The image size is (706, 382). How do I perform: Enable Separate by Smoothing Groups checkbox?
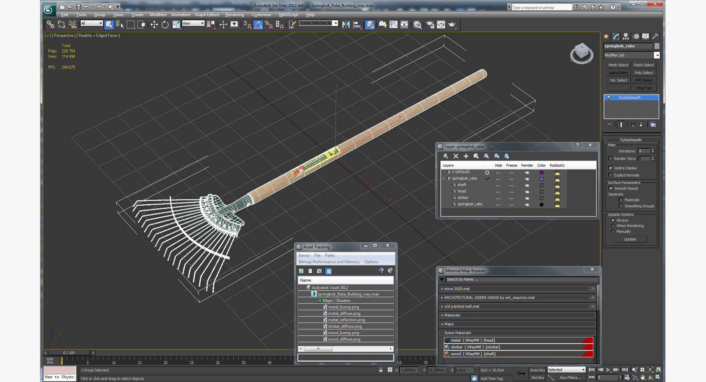coord(621,206)
